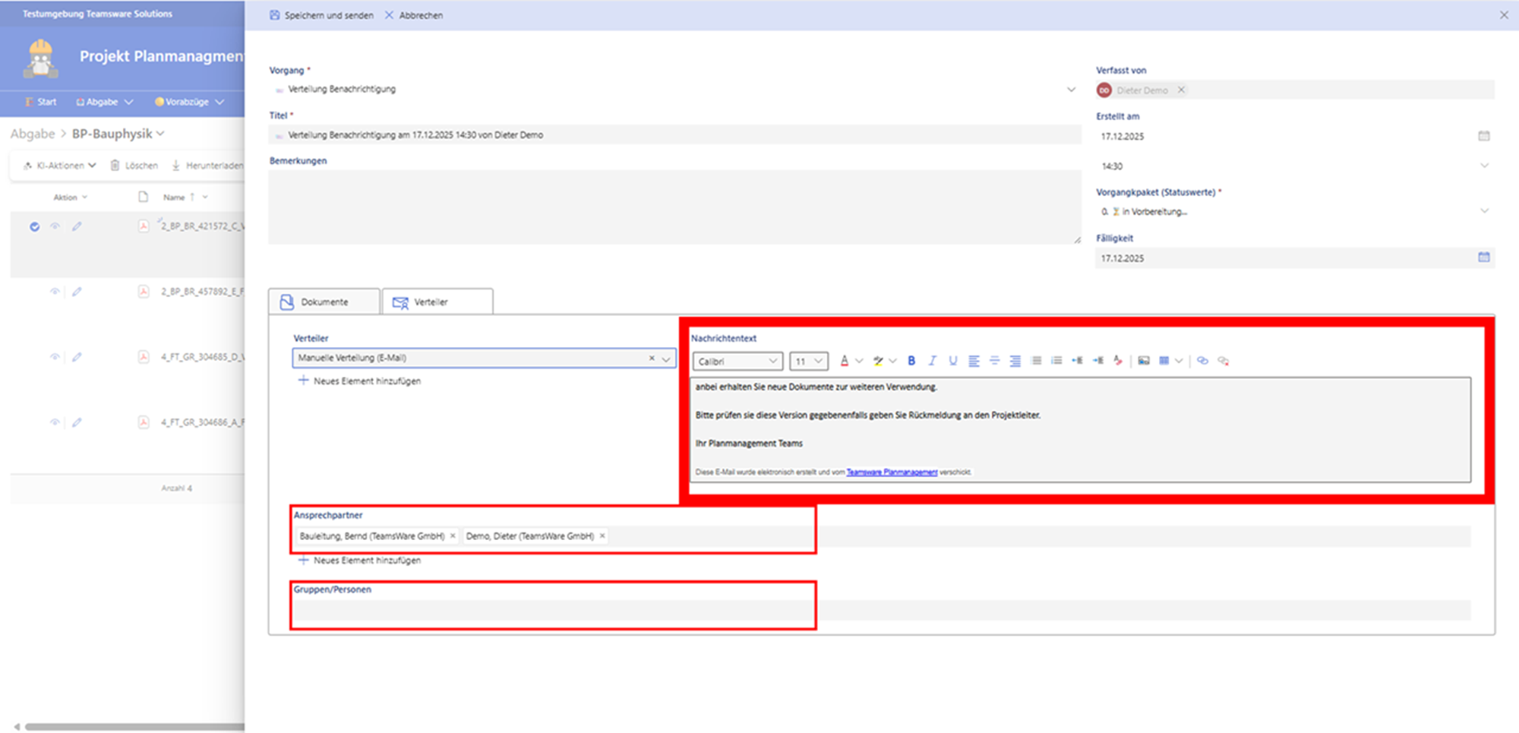Toggle italic formatting in message toolbar
1519x733 pixels.
[932, 361]
